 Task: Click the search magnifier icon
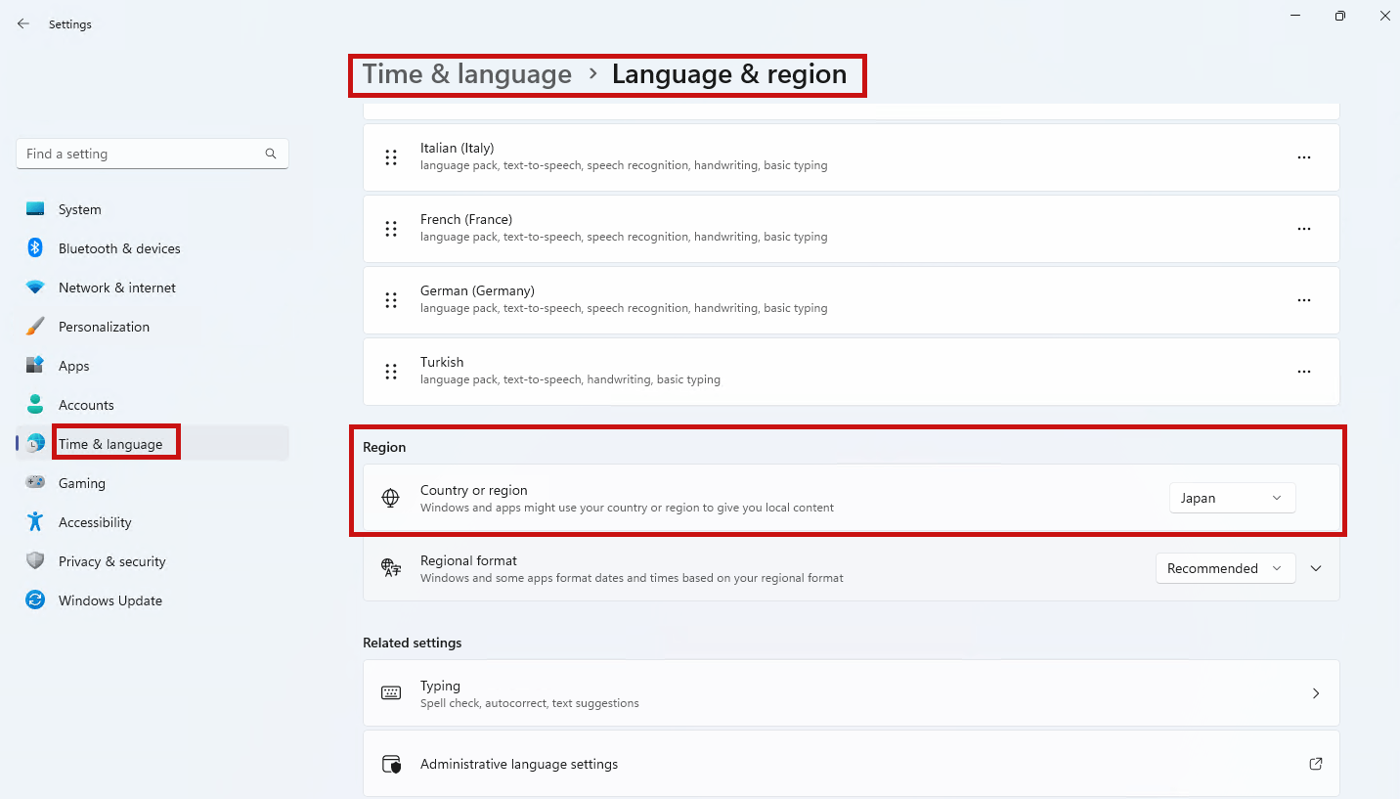271,154
